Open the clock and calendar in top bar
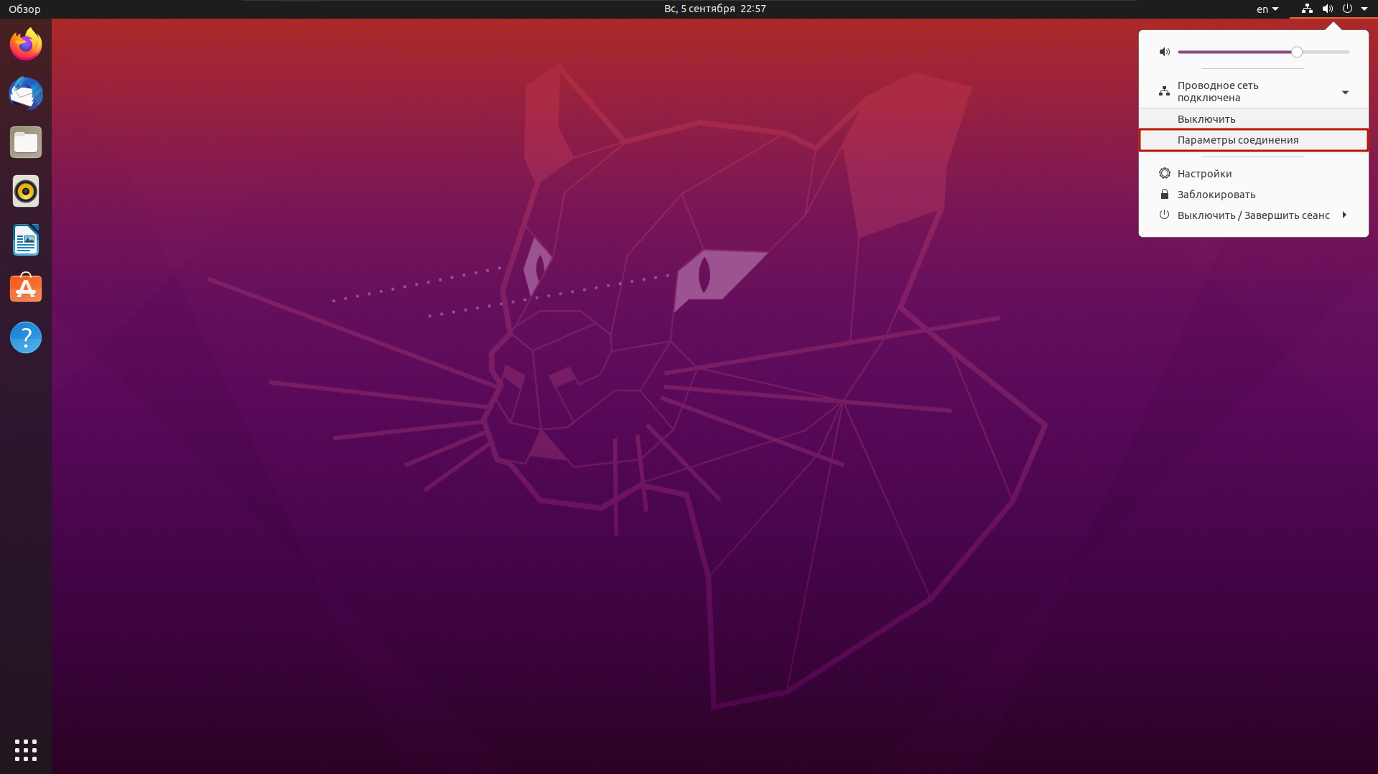Viewport: 1378px width, 774px height. [x=714, y=9]
